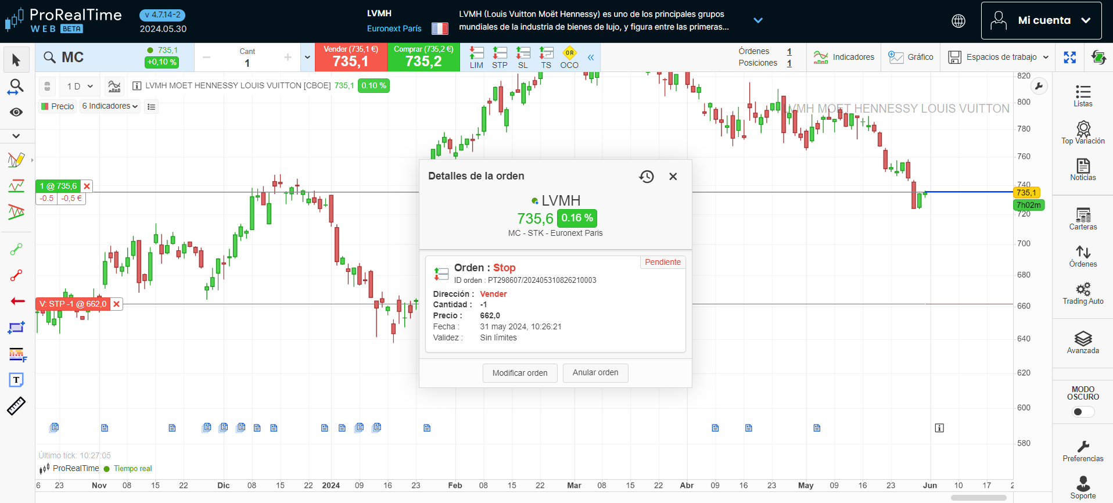Click the indicator list icon
The image size is (1113, 503).
tap(152, 106)
